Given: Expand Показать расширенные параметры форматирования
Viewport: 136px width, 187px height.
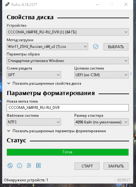Looking at the screenshot, I should [56, 131].
